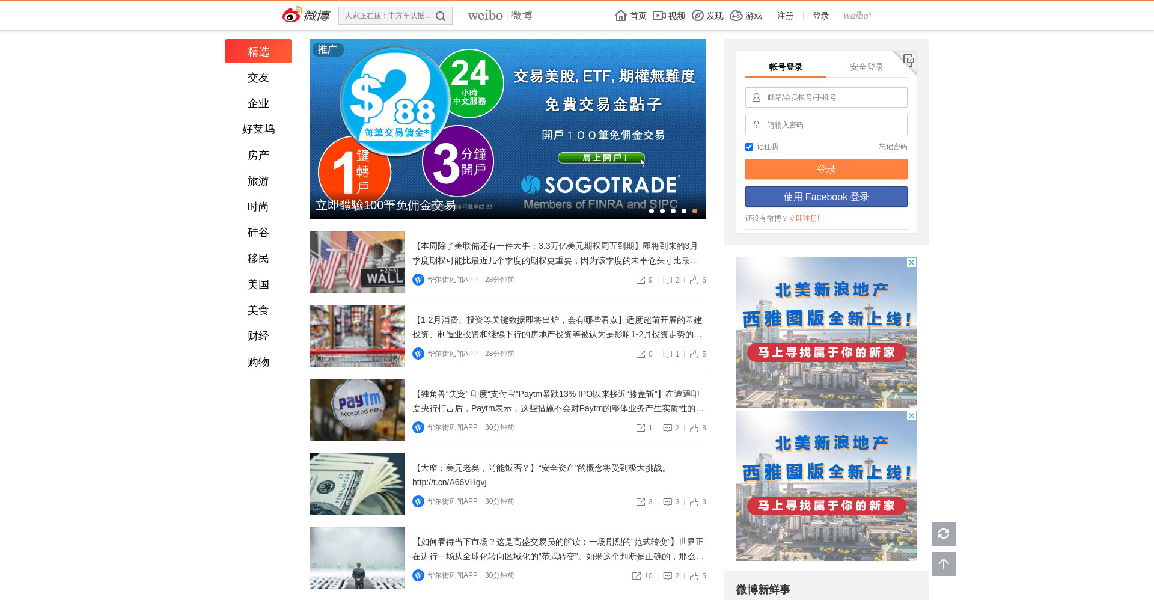The height and width of the screenshot is (600, 1154).
Task: Like the Paytm post
Action: coord(698,428)
